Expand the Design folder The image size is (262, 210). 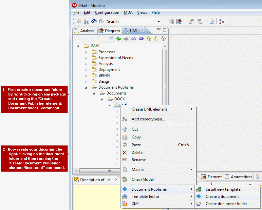[x=86, y=82]
